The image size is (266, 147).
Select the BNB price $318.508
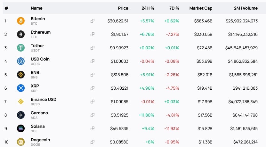[x=120, y=75]
